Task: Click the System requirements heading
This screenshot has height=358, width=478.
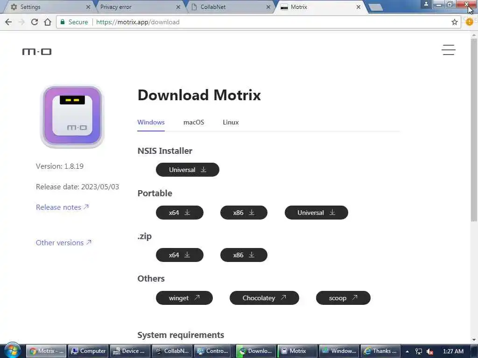Action: [x=181, y=335]
